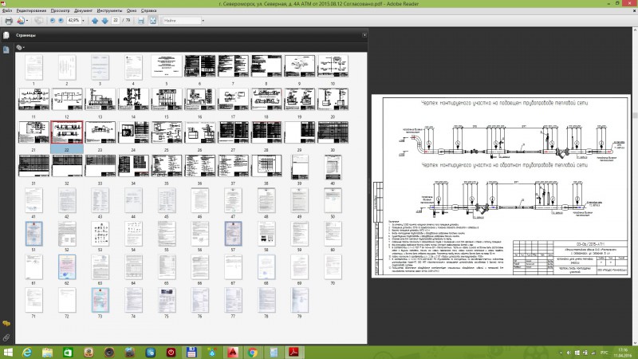Click the zoom percentage field 42,9%

click(73, 21)
